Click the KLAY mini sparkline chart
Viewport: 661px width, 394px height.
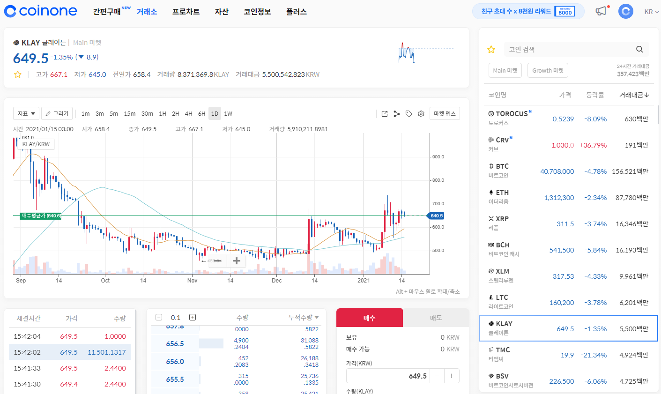point(425,52)
